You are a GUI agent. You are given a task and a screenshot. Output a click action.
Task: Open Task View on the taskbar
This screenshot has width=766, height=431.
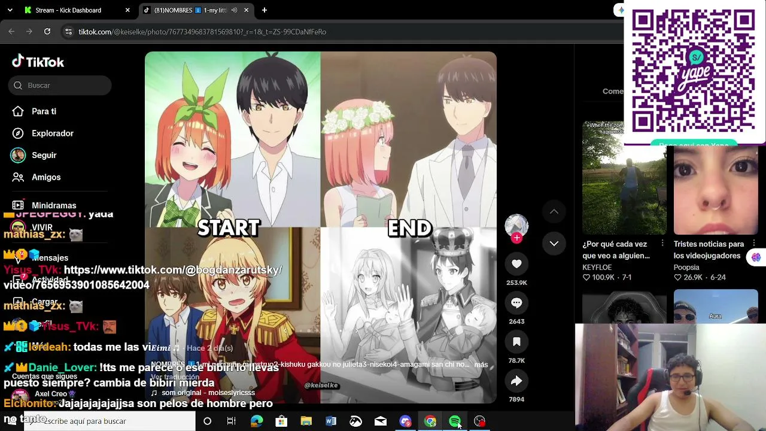pos(232,421)
